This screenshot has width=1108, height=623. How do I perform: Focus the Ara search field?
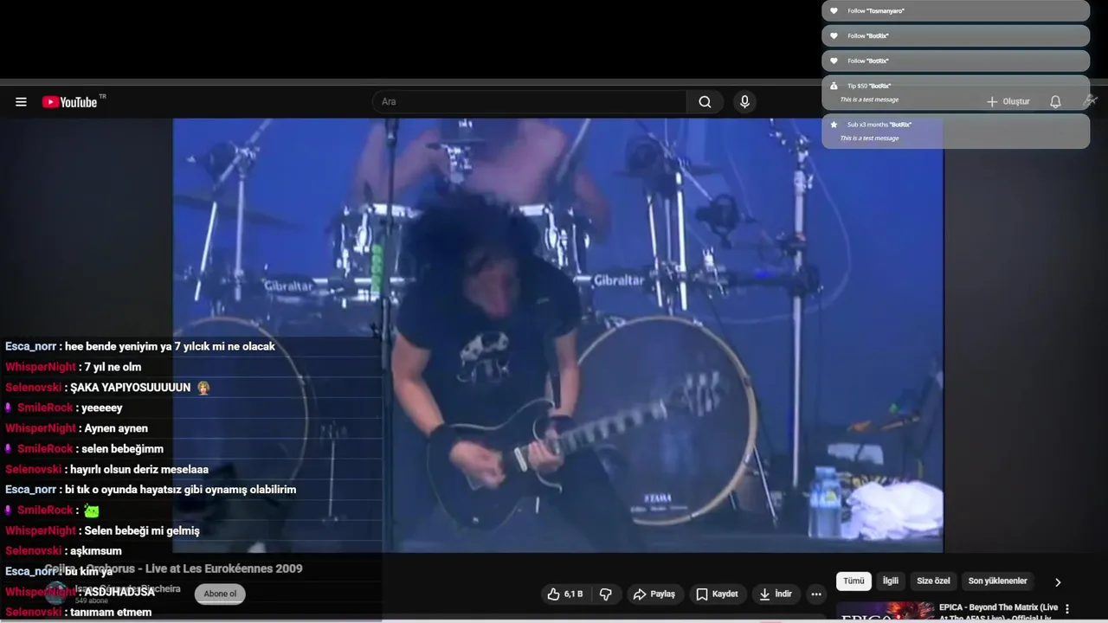point(530,102)
